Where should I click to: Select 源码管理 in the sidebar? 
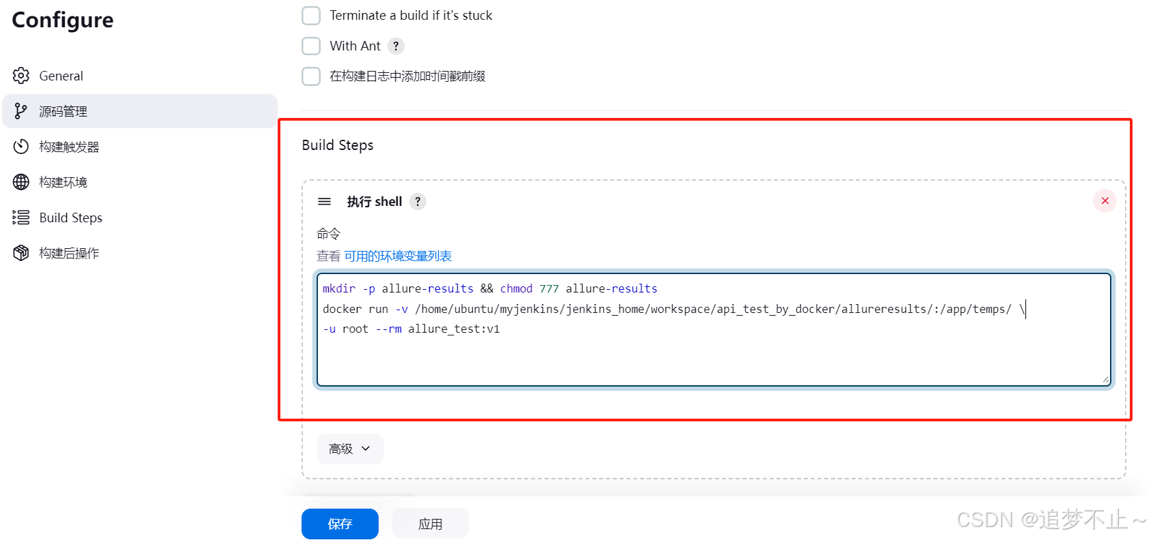coord(140,111)
